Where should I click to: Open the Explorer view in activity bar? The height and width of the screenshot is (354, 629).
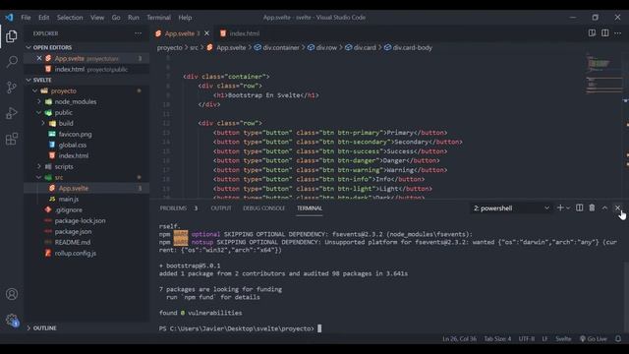[12, 36]
